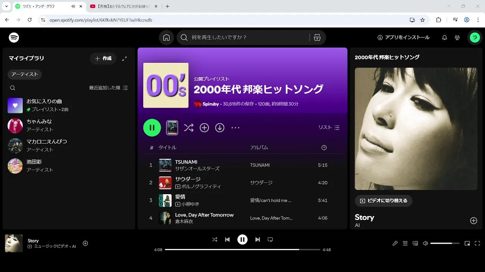Mute the Spotify tab audio icon

[73, 6]
